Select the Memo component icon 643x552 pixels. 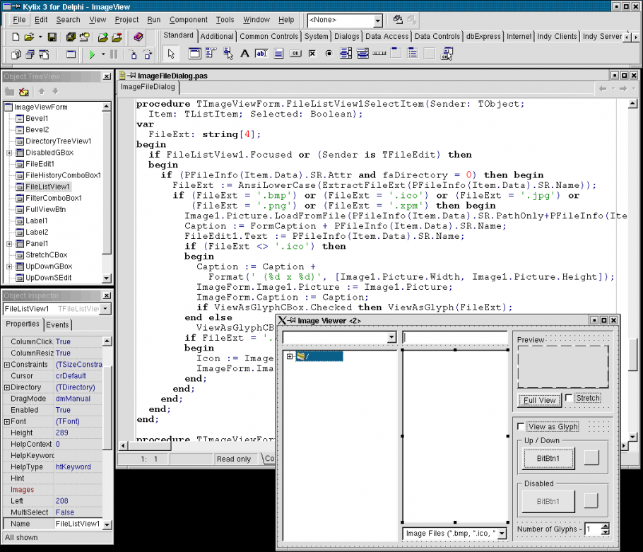278,53
